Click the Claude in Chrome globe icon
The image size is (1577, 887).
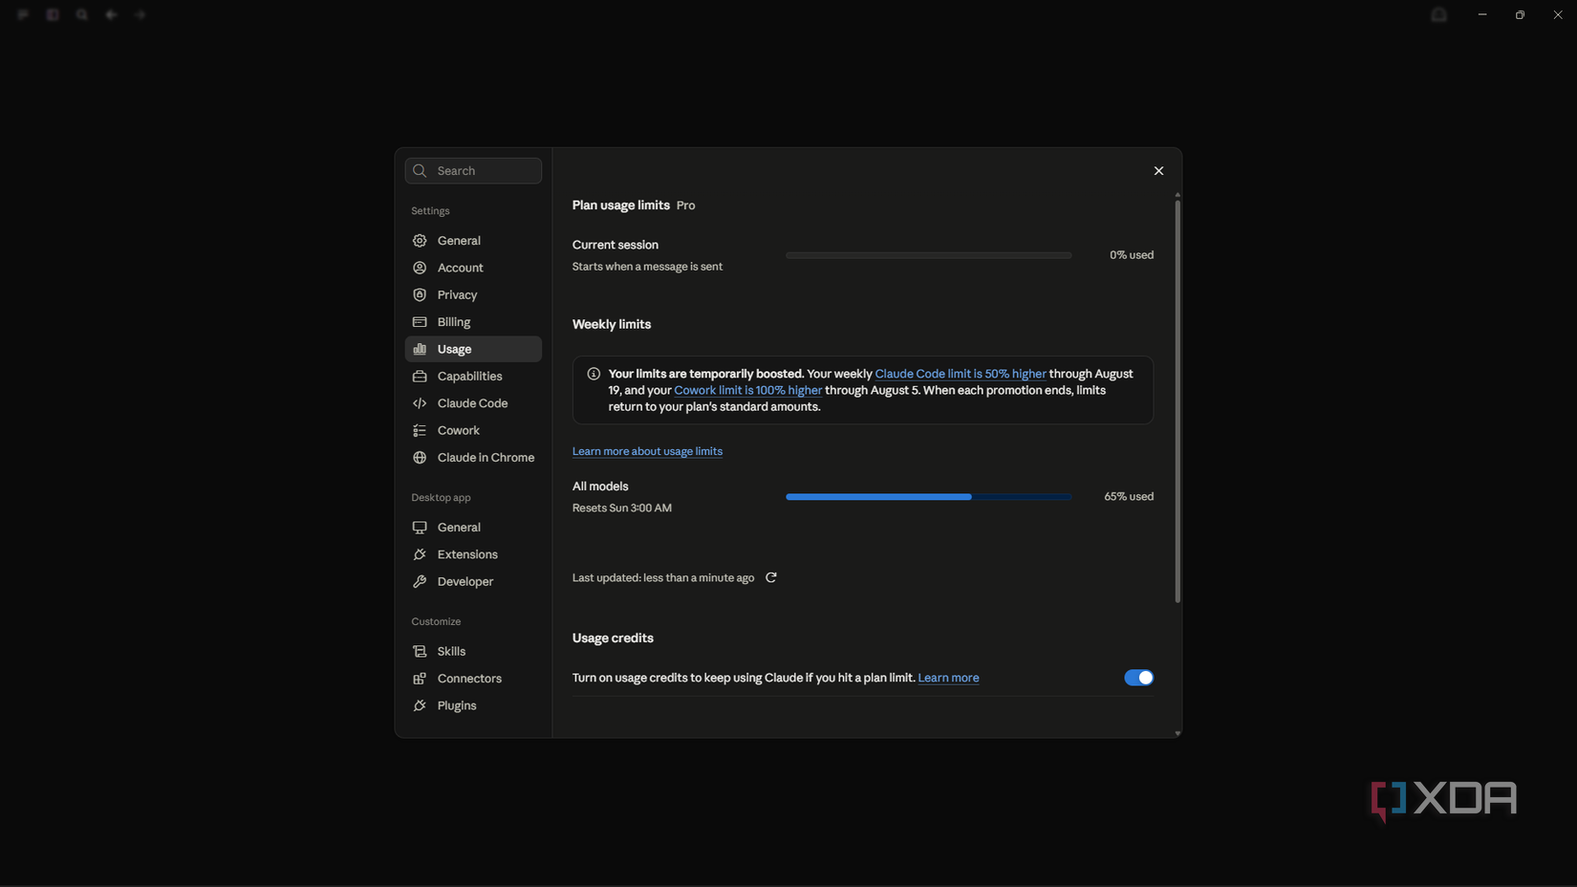[x=420, y=458]
